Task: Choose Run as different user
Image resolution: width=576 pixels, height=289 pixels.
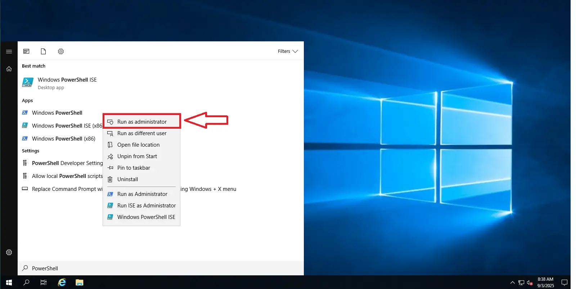Action: (x=142, y=133)
